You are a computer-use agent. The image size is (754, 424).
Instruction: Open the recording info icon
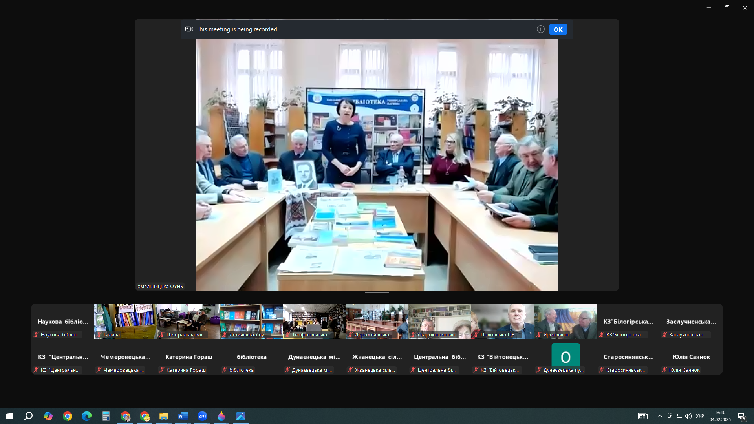[x=540, y=29]
